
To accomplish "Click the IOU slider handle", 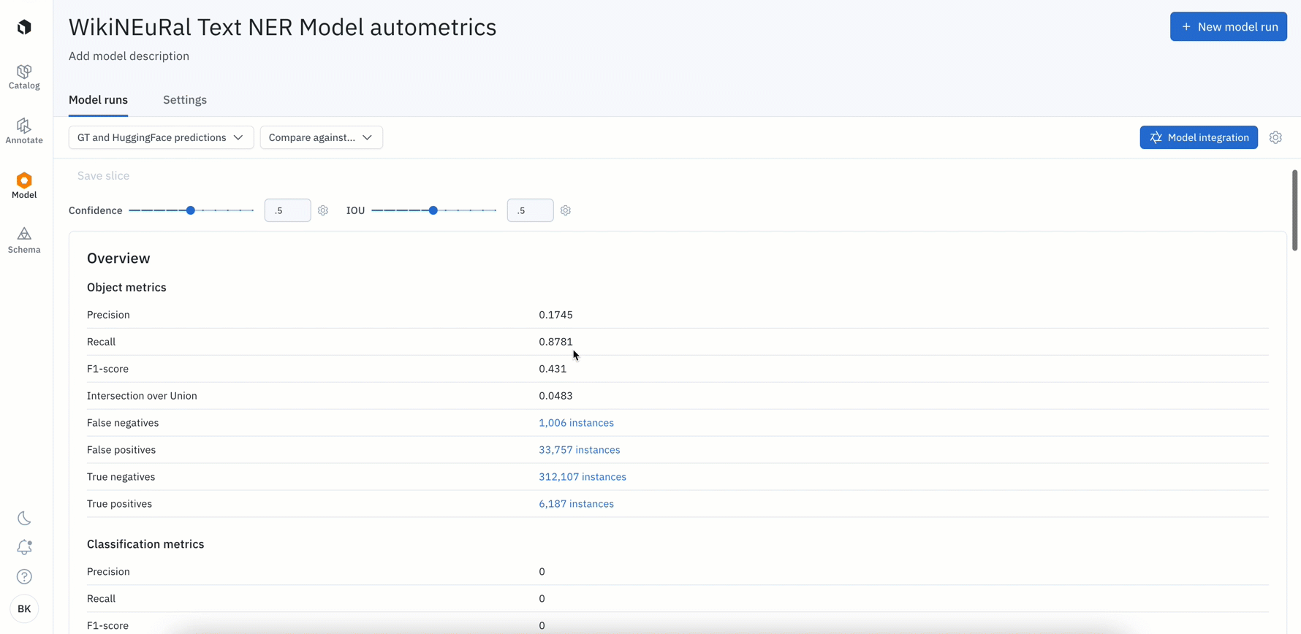I will pos(433,210).
